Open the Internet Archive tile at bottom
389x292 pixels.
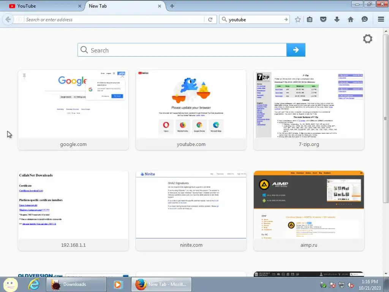(308, 274)
